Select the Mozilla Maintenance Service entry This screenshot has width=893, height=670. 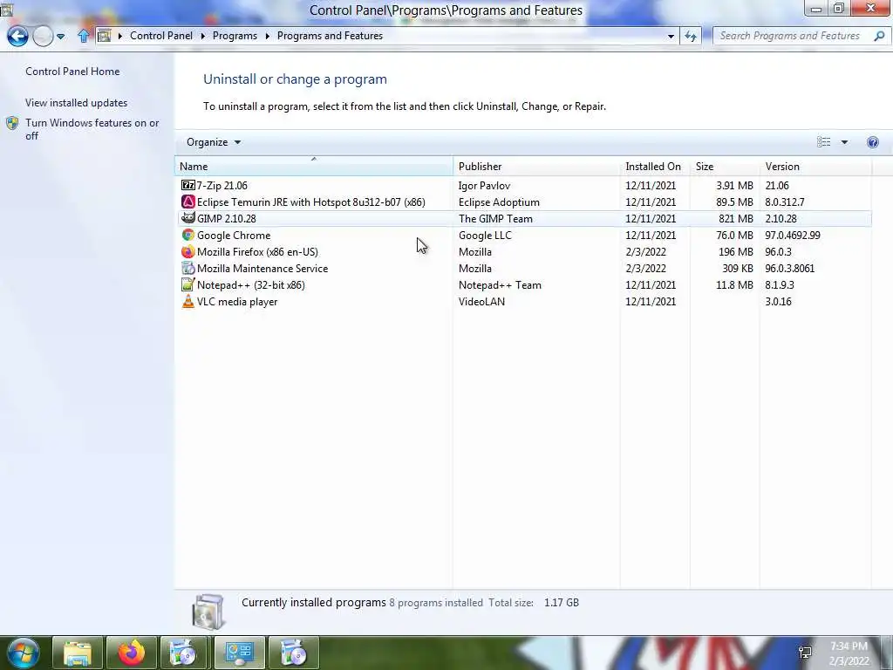pyautogui.click(x=262, y=268)
